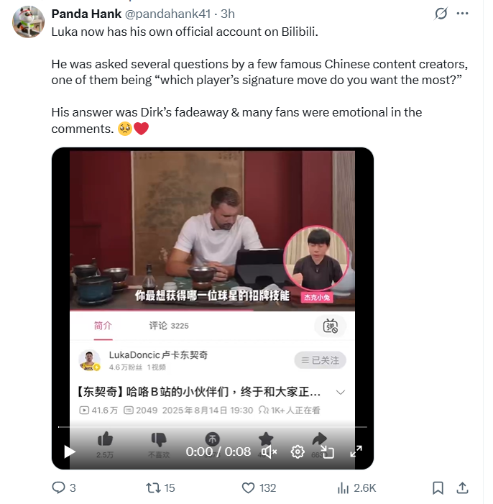The image size is (493, 504).
Task: Bookmark this tweet
Action: click(x=438, y=487)
